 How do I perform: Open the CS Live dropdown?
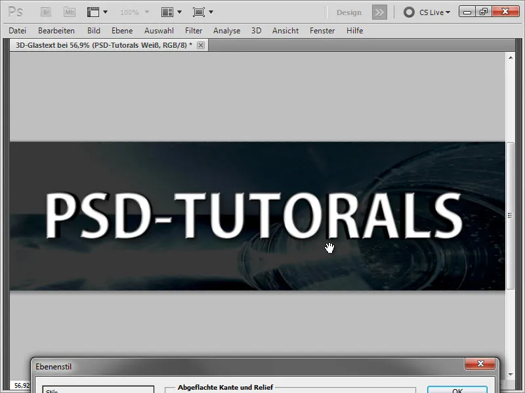tap(434, 12)
